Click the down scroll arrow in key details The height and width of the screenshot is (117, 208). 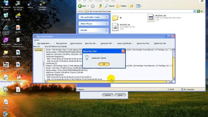pos(173,79)
